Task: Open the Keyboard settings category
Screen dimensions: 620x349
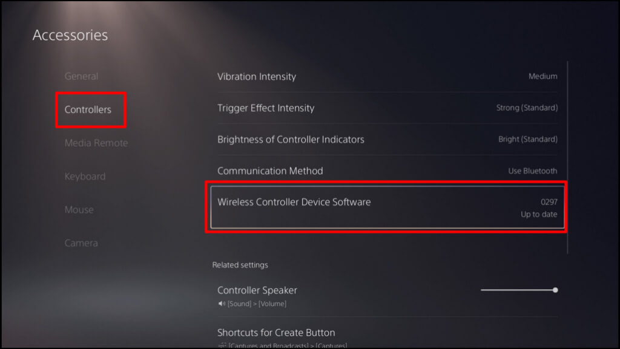Action: 85,176
